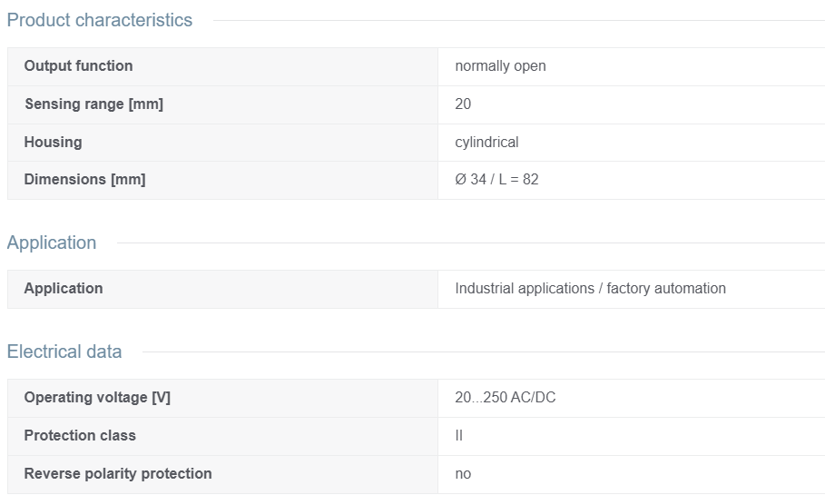Viewport: 825px width, 495px height.
Task: Select the Sensing range [mm] label
Action: (93, 104)
